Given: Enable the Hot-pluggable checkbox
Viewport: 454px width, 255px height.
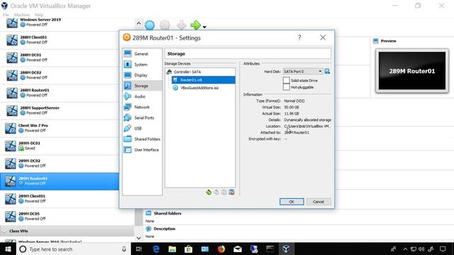Looking at the screenshot, I should tap(286, 87).
